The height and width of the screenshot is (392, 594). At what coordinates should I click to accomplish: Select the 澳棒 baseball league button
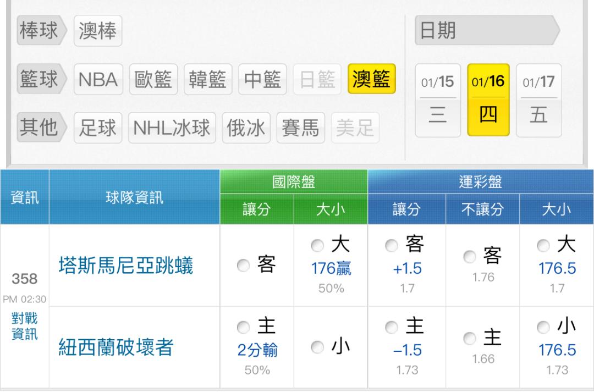(x=98, y=31)
